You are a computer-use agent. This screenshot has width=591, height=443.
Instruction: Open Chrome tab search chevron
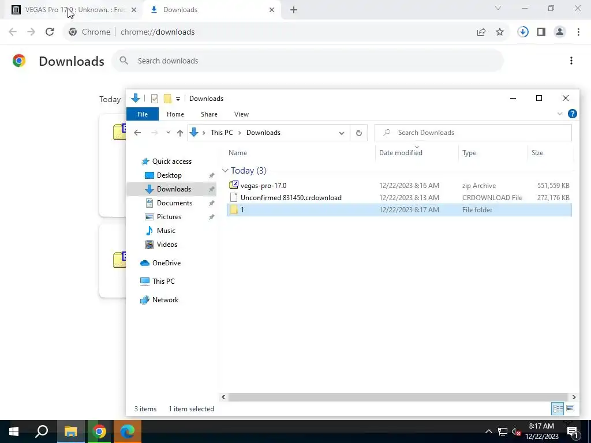(x=498, y=8)
